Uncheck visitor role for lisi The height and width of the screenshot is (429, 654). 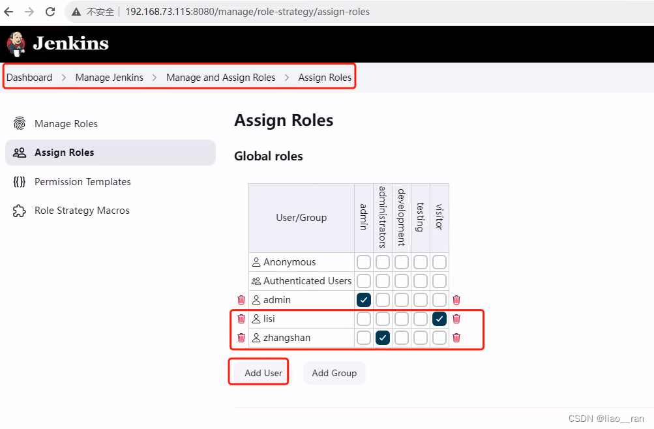pos(439,319)
